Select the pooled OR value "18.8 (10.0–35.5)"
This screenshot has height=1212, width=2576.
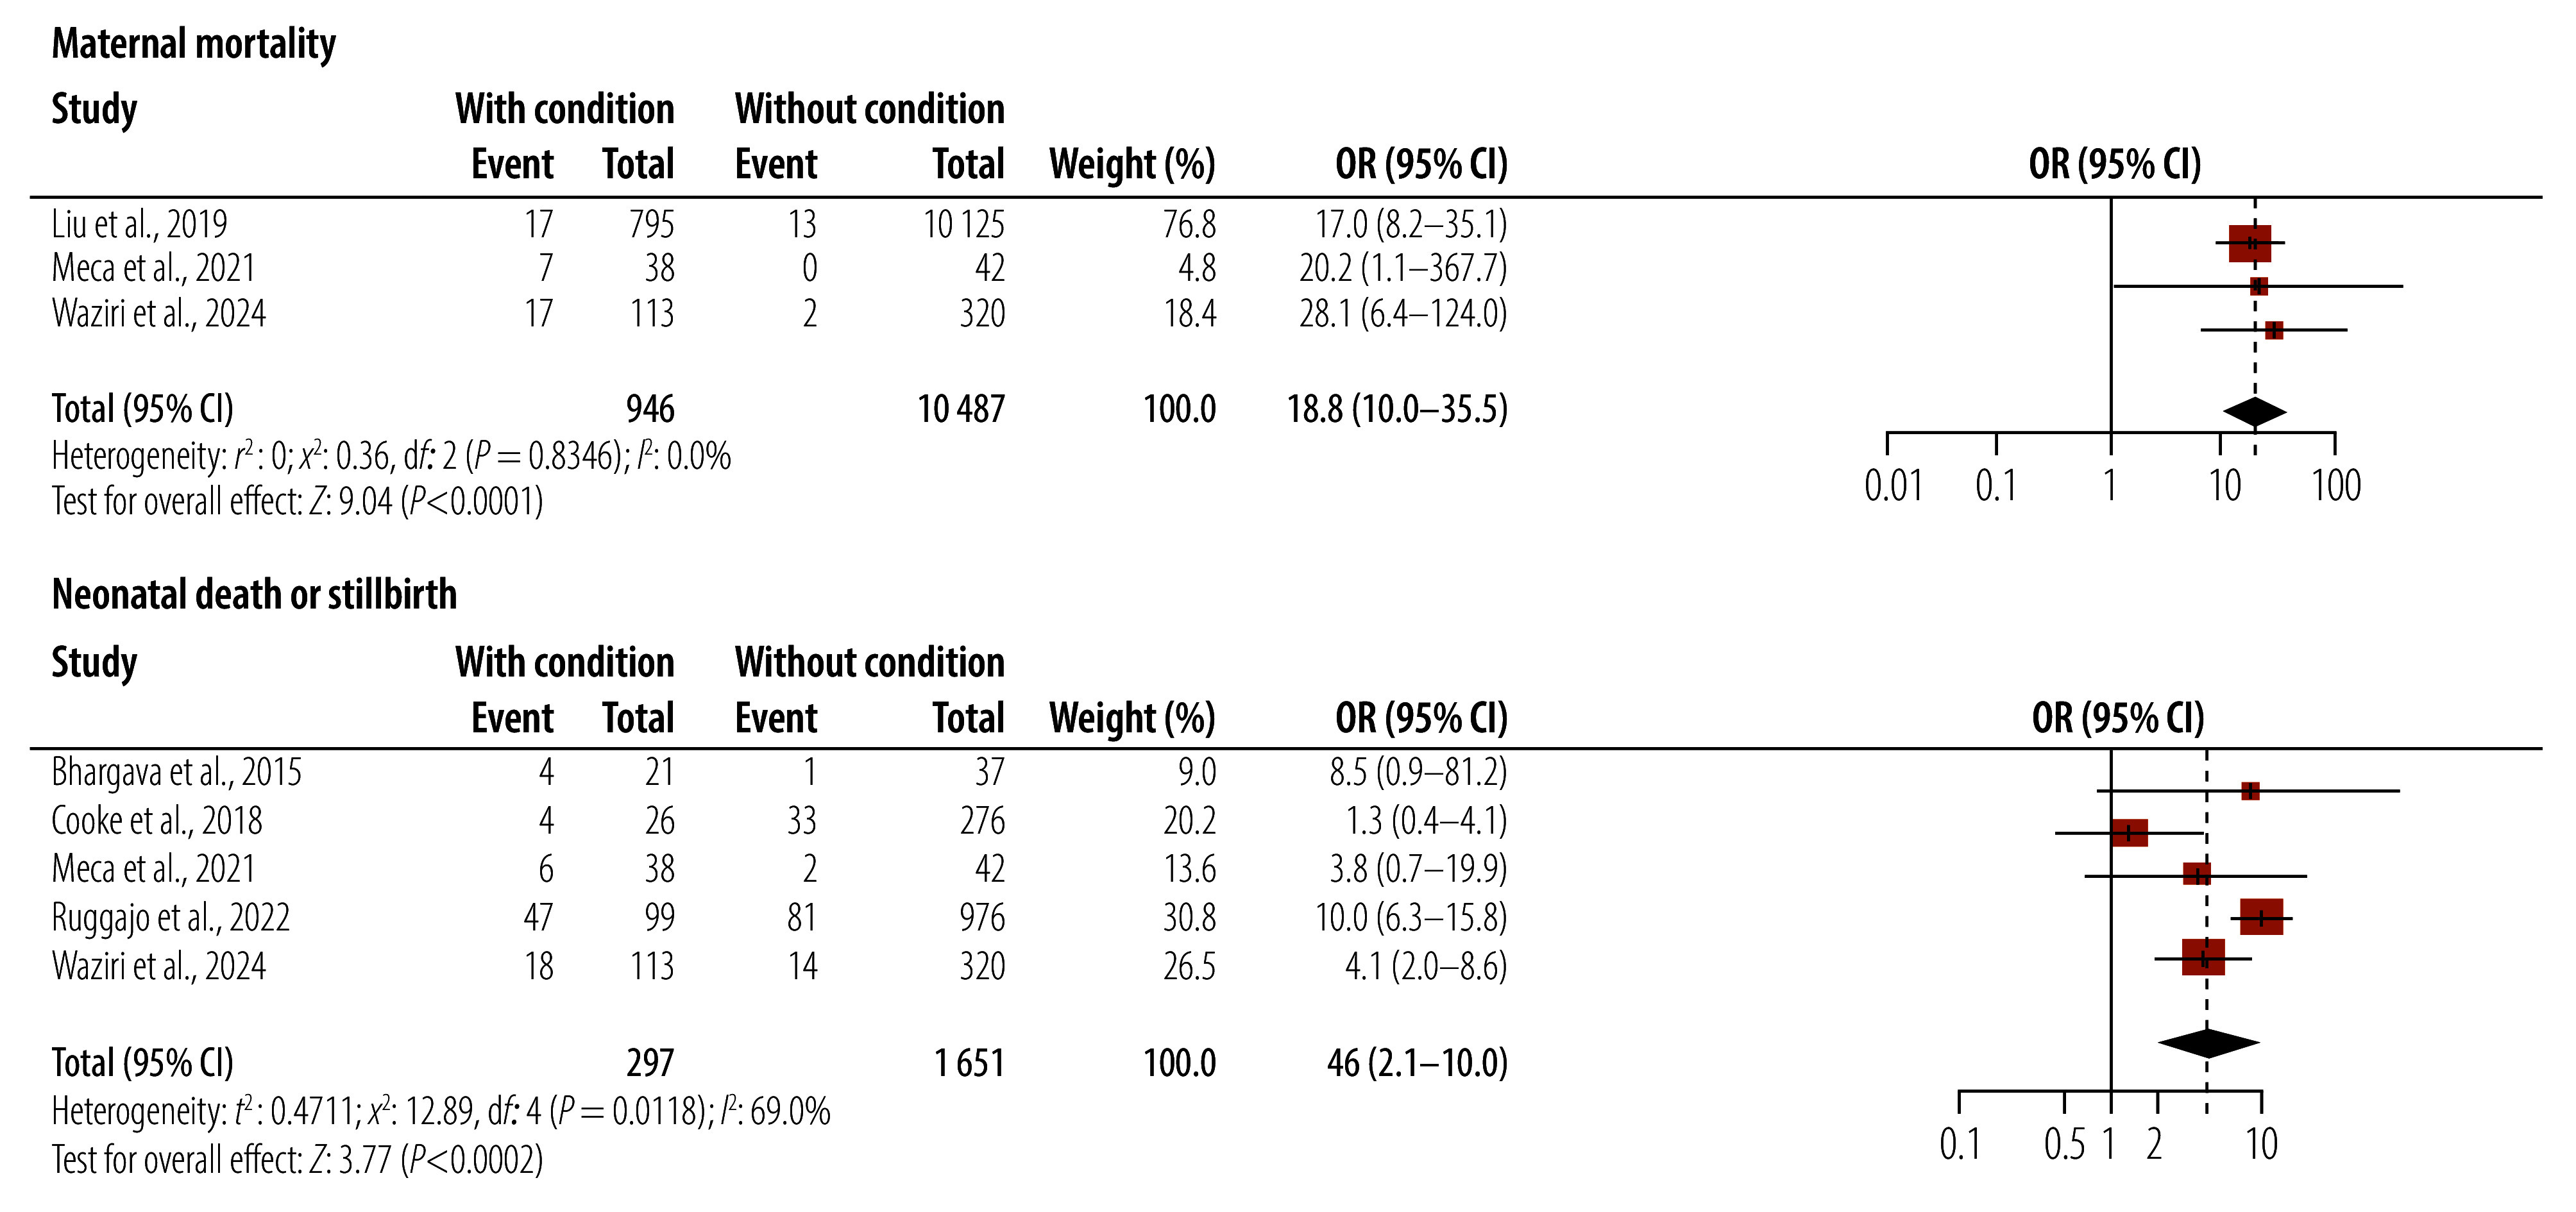1397,409
